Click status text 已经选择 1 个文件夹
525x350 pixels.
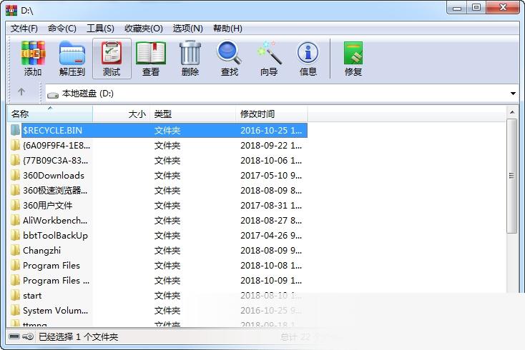78,336
